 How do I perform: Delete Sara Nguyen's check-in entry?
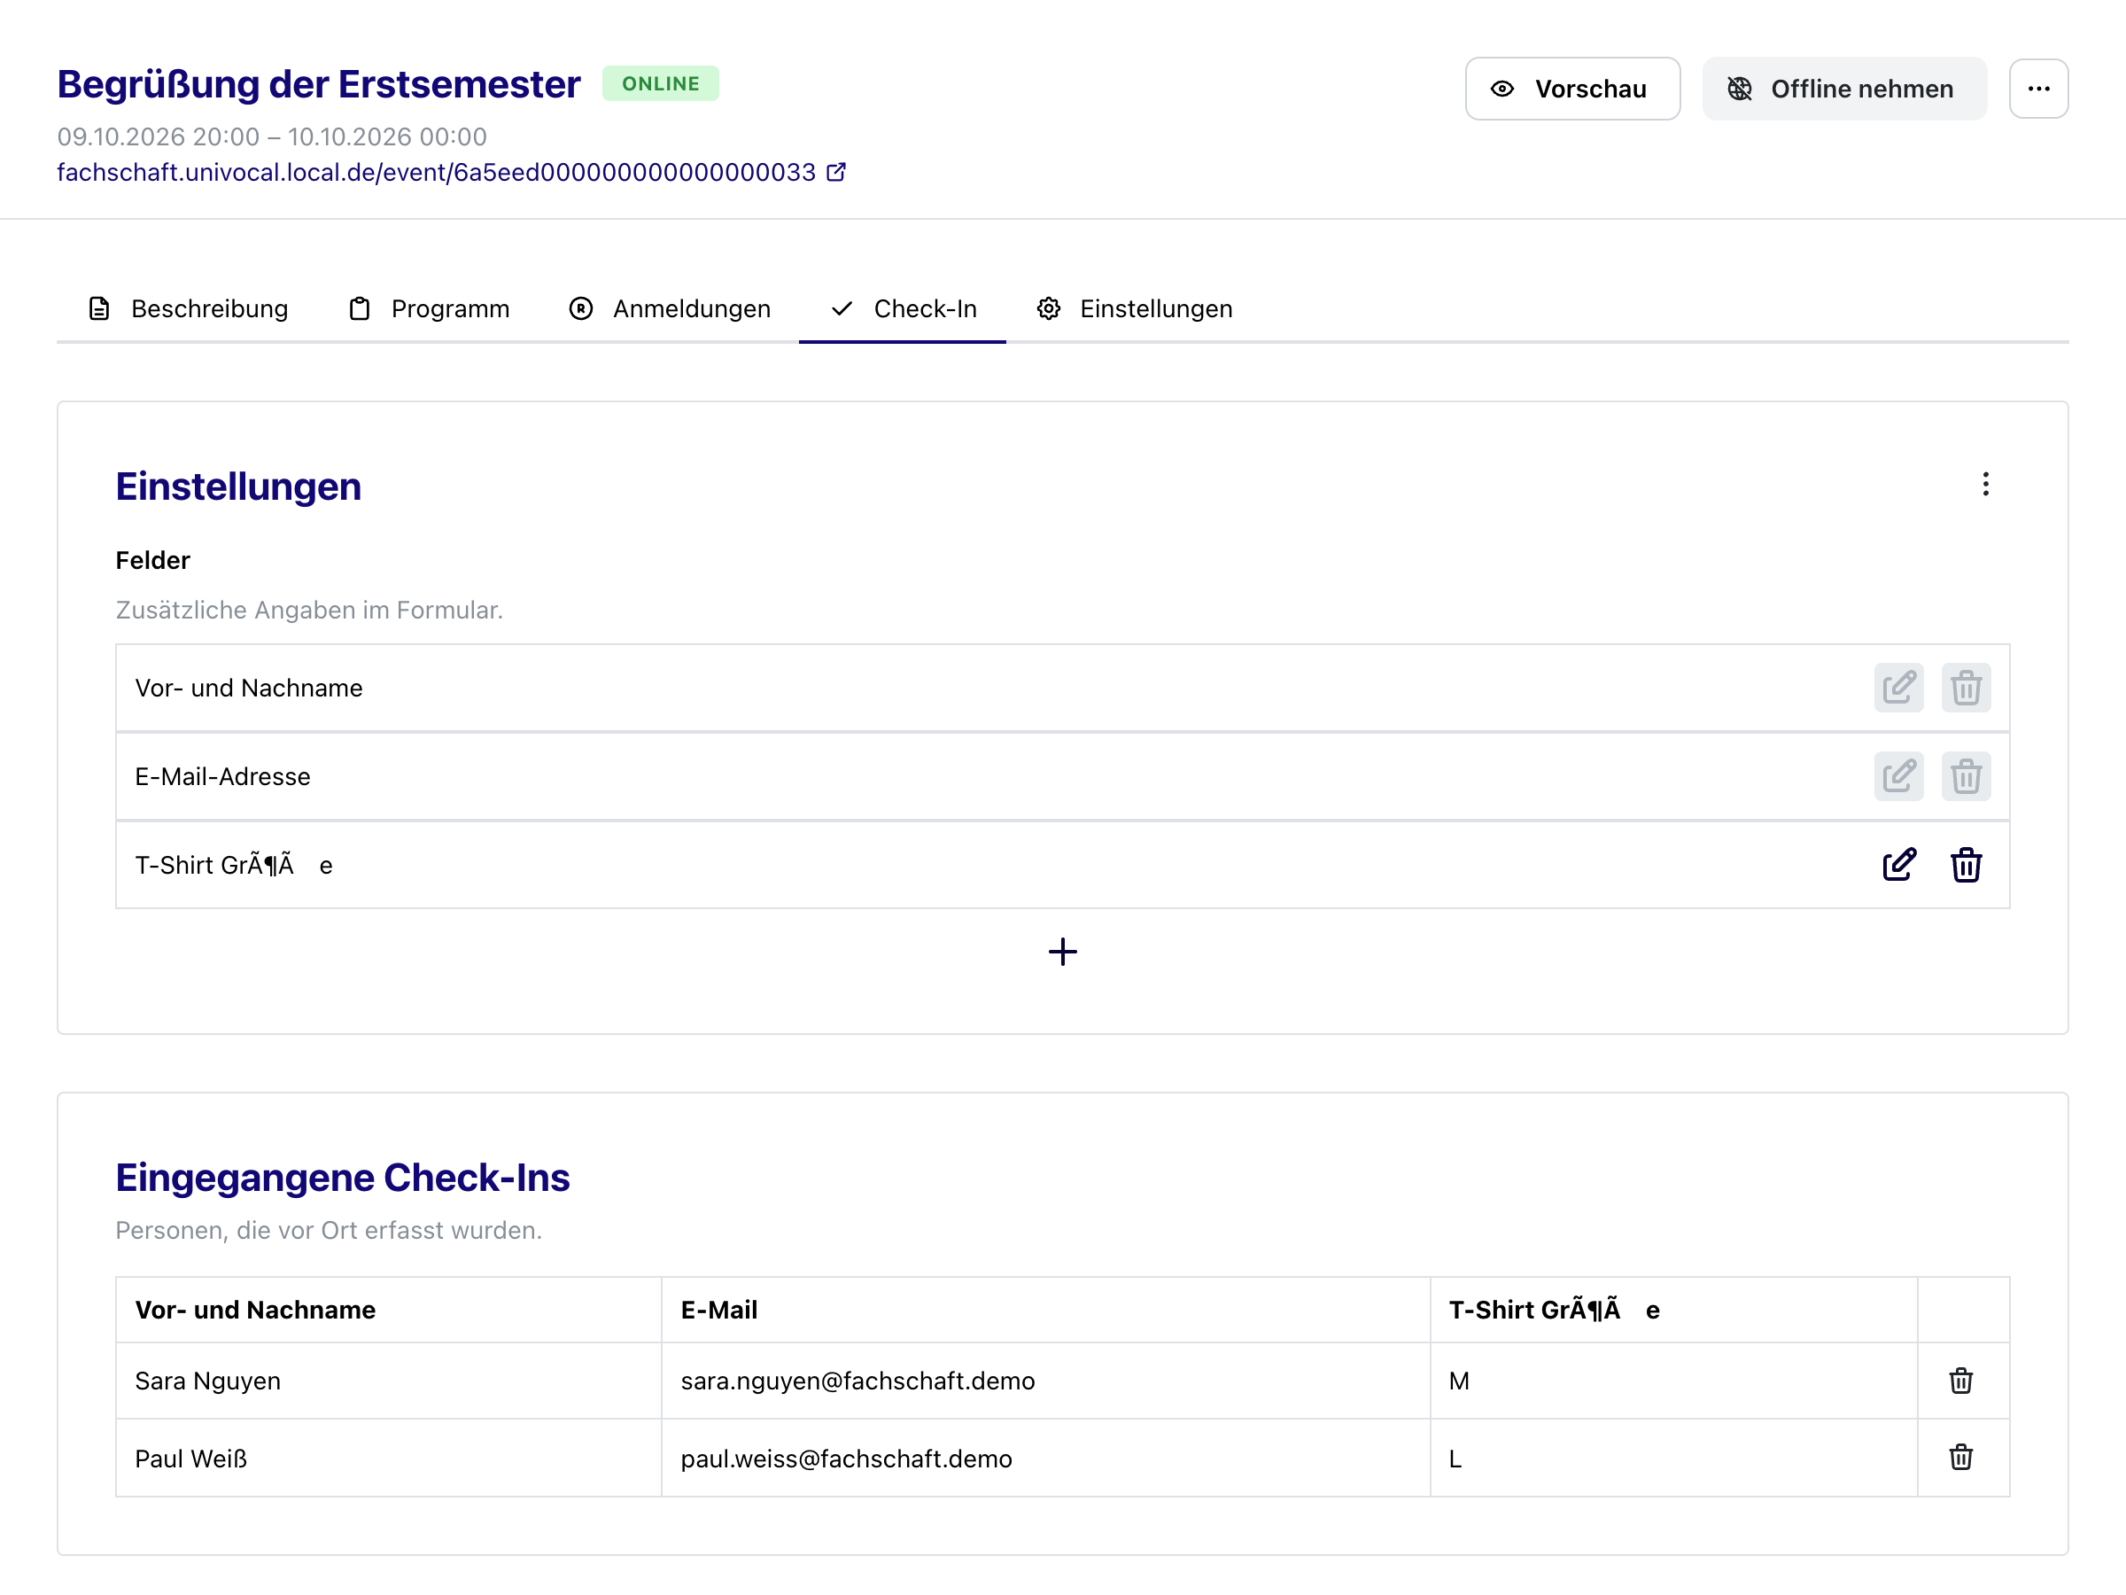pyautogui.click(x=1960, y=1381)
